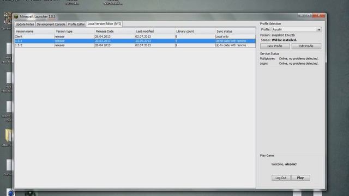Close the Minecraft Launcher window
This screenshot has width=349, height=196.
coord(318,15)
